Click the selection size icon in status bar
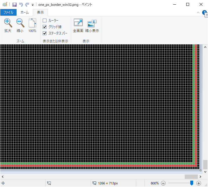The height and width of the screenshot is (187, 208). [49, 183]
